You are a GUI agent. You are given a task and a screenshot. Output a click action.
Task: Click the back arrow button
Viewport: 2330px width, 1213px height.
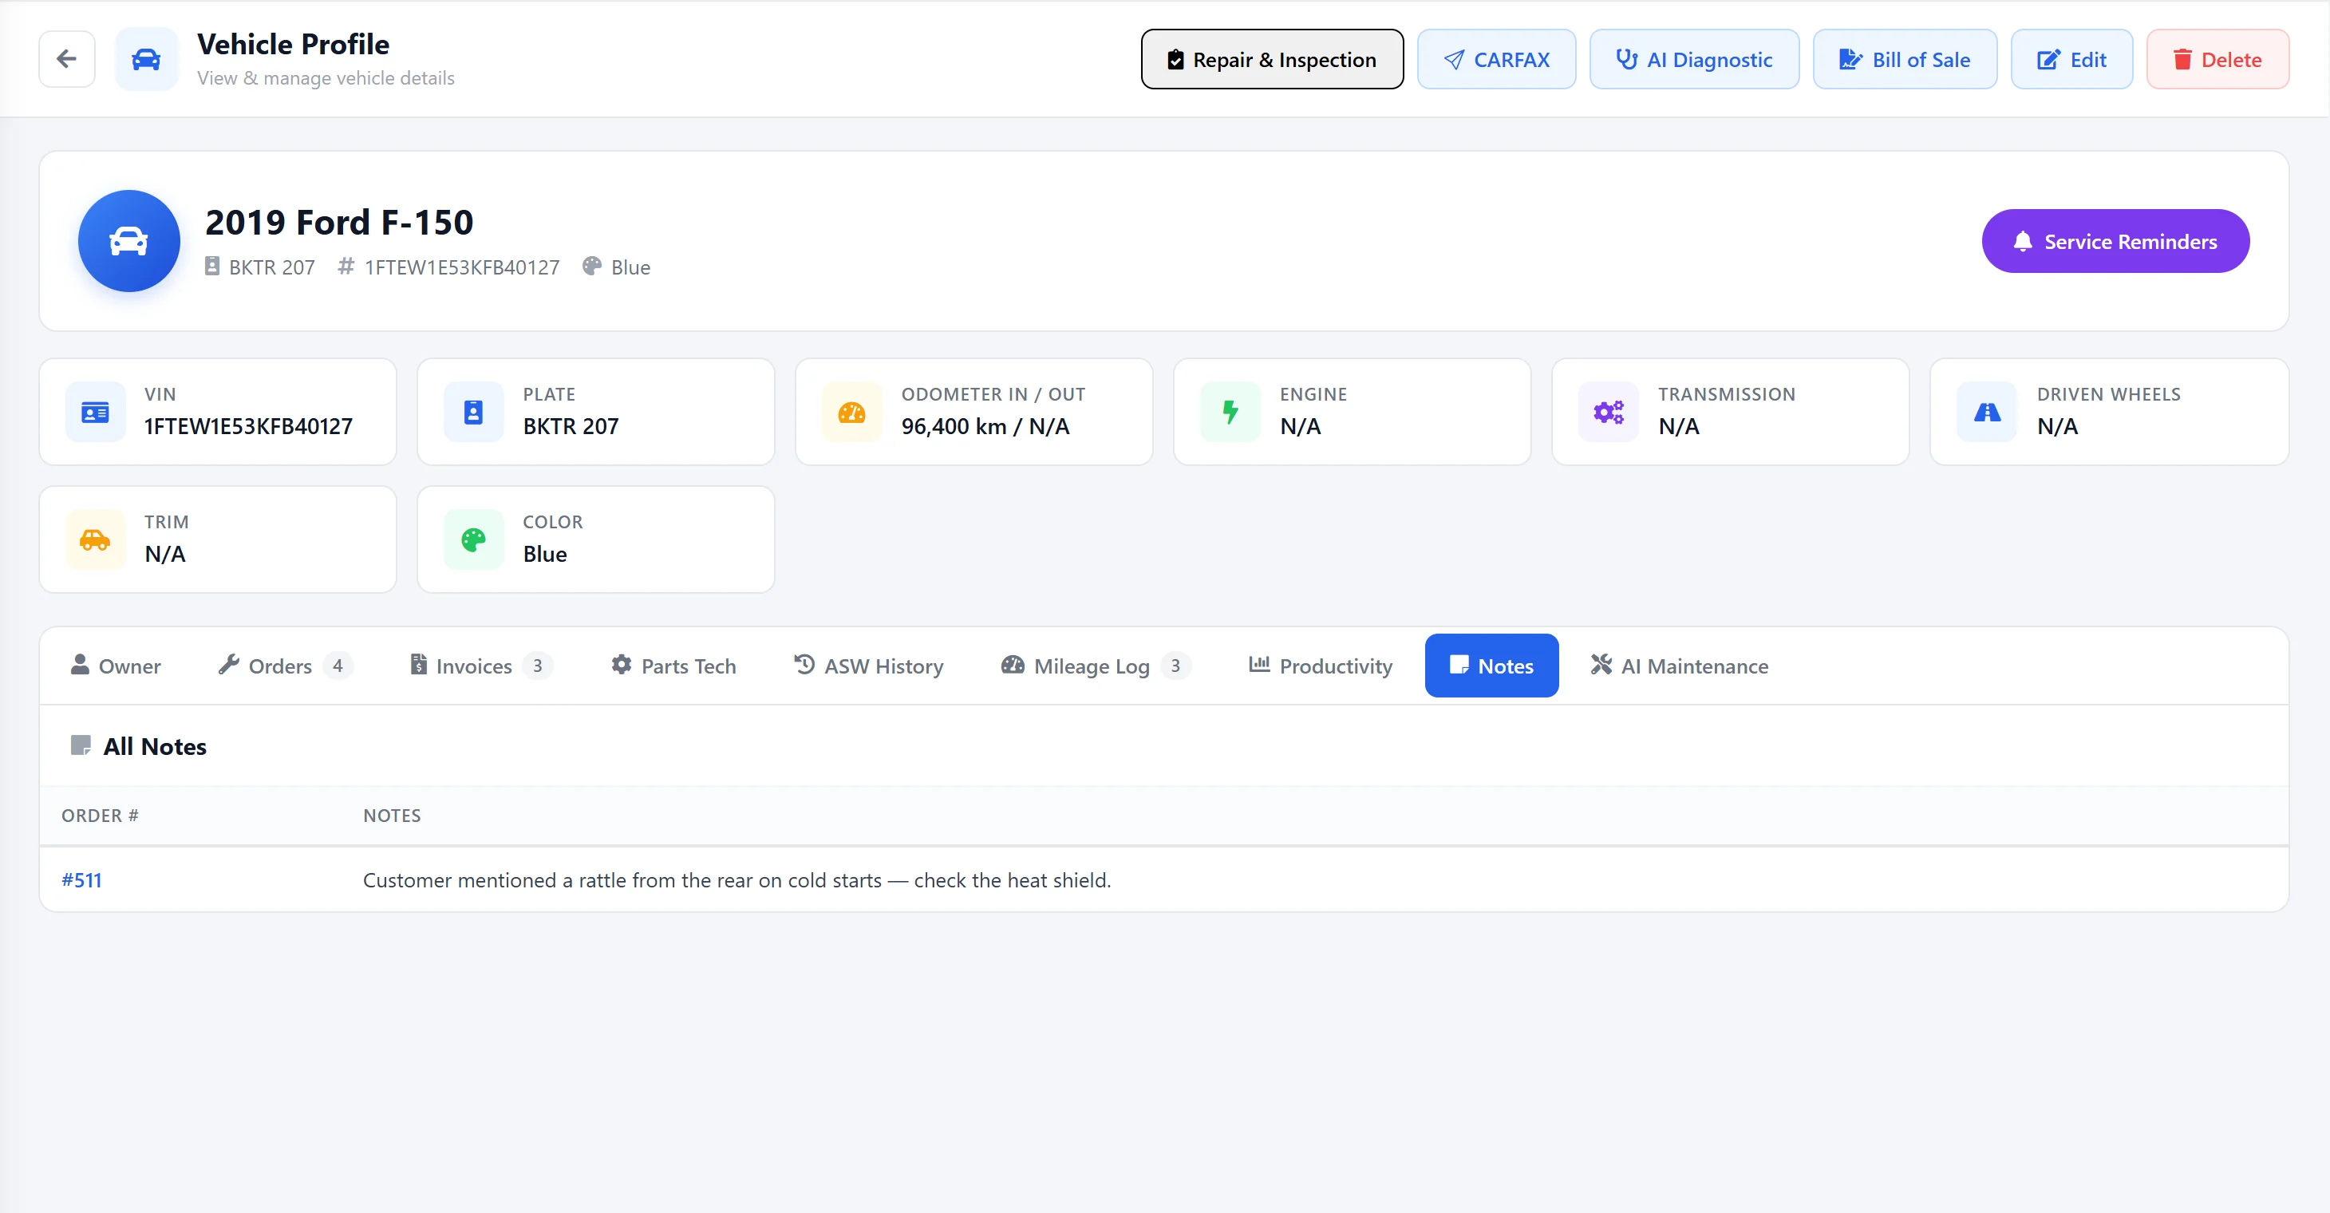[67, 59]
